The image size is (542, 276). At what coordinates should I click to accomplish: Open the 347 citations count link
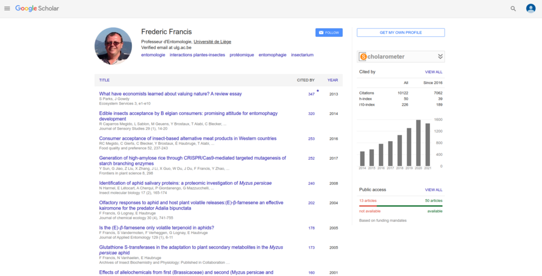point(311,94)
